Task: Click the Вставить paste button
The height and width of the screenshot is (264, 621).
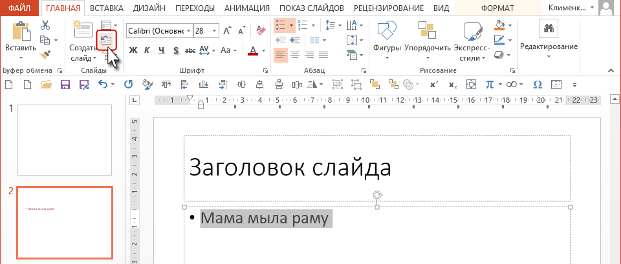Action: [x=21, y=40]
